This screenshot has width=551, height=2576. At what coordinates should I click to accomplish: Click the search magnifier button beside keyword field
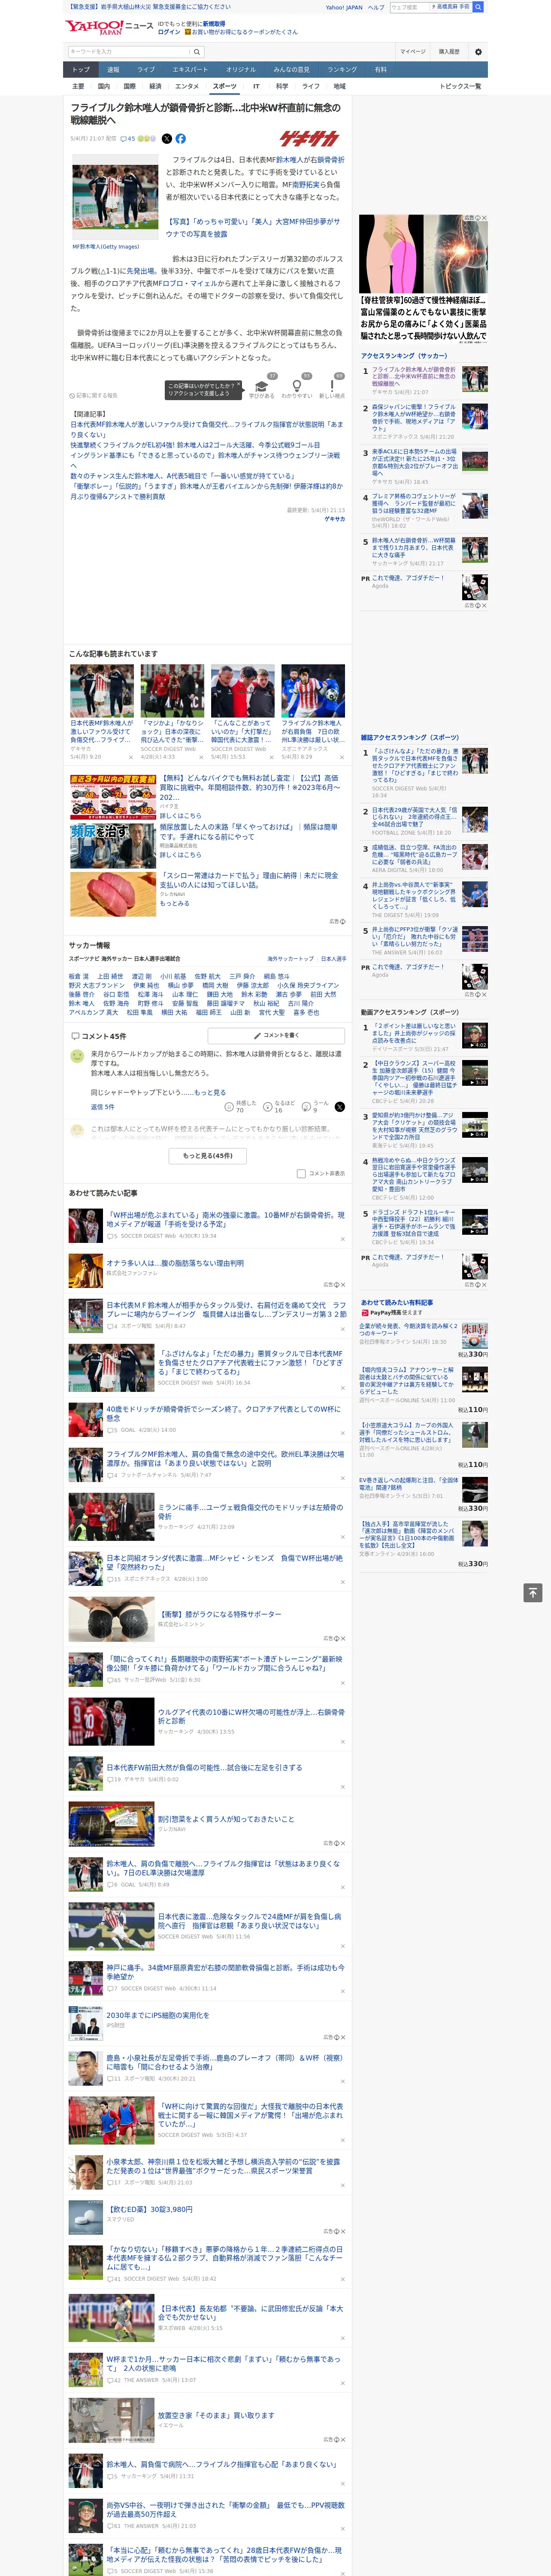pos(197,51)
